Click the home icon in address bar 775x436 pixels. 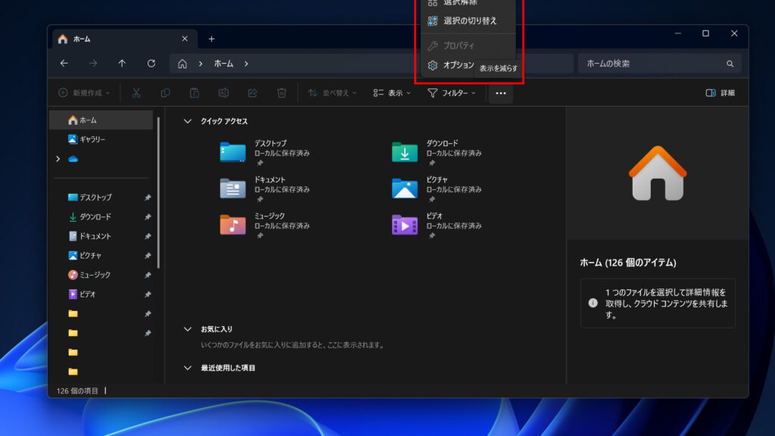(x=182, y=64)
